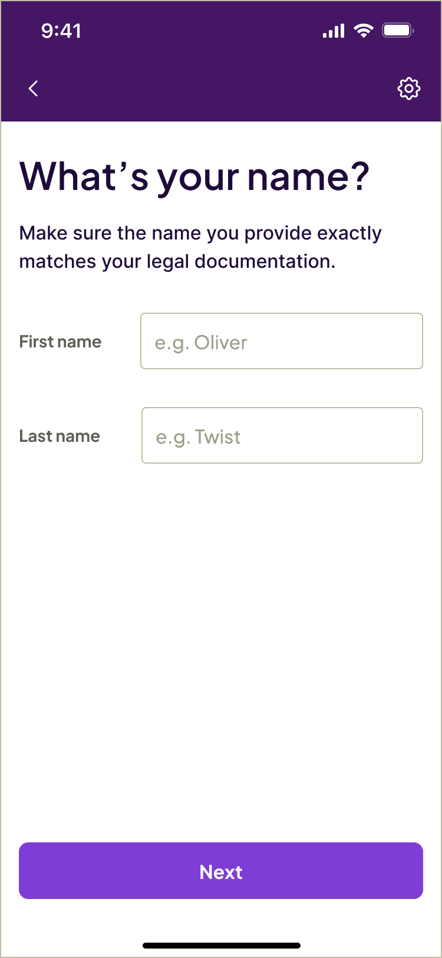This screenshot has height=958, width=442.
Task: Tap the First name input field
Action: 281,341
